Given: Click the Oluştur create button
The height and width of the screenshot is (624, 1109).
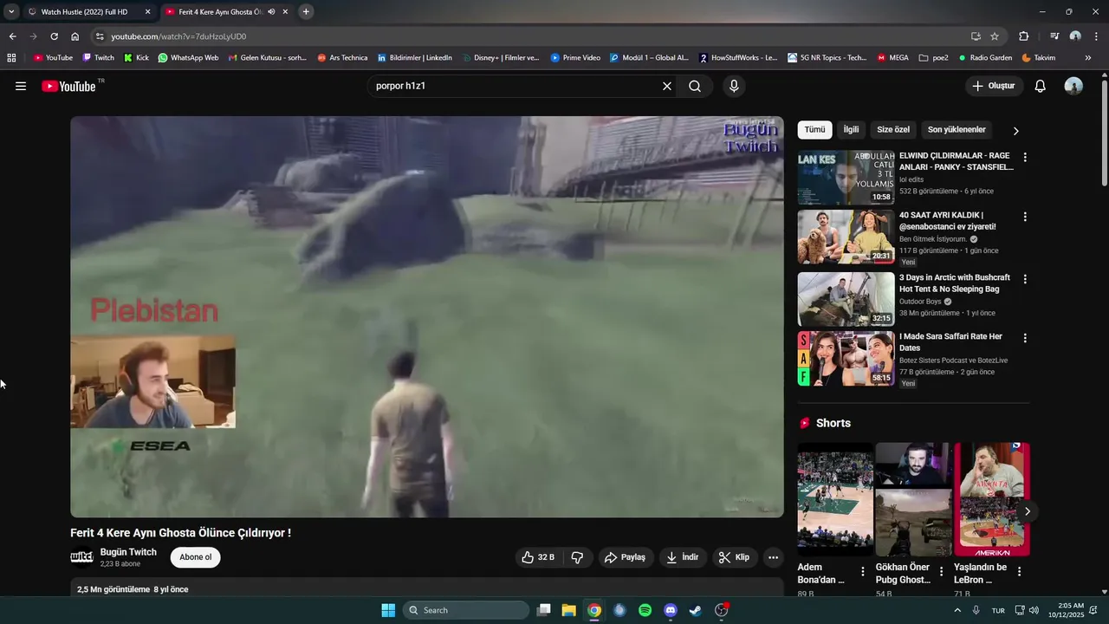Looking at the screenshot, I should (x=994, y=86).
